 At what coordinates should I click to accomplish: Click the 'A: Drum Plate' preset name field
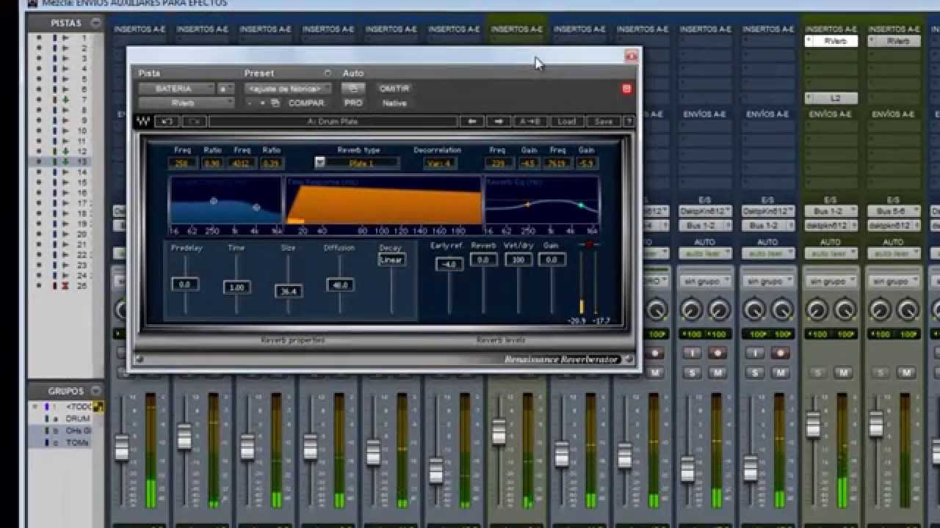[333, 122]
